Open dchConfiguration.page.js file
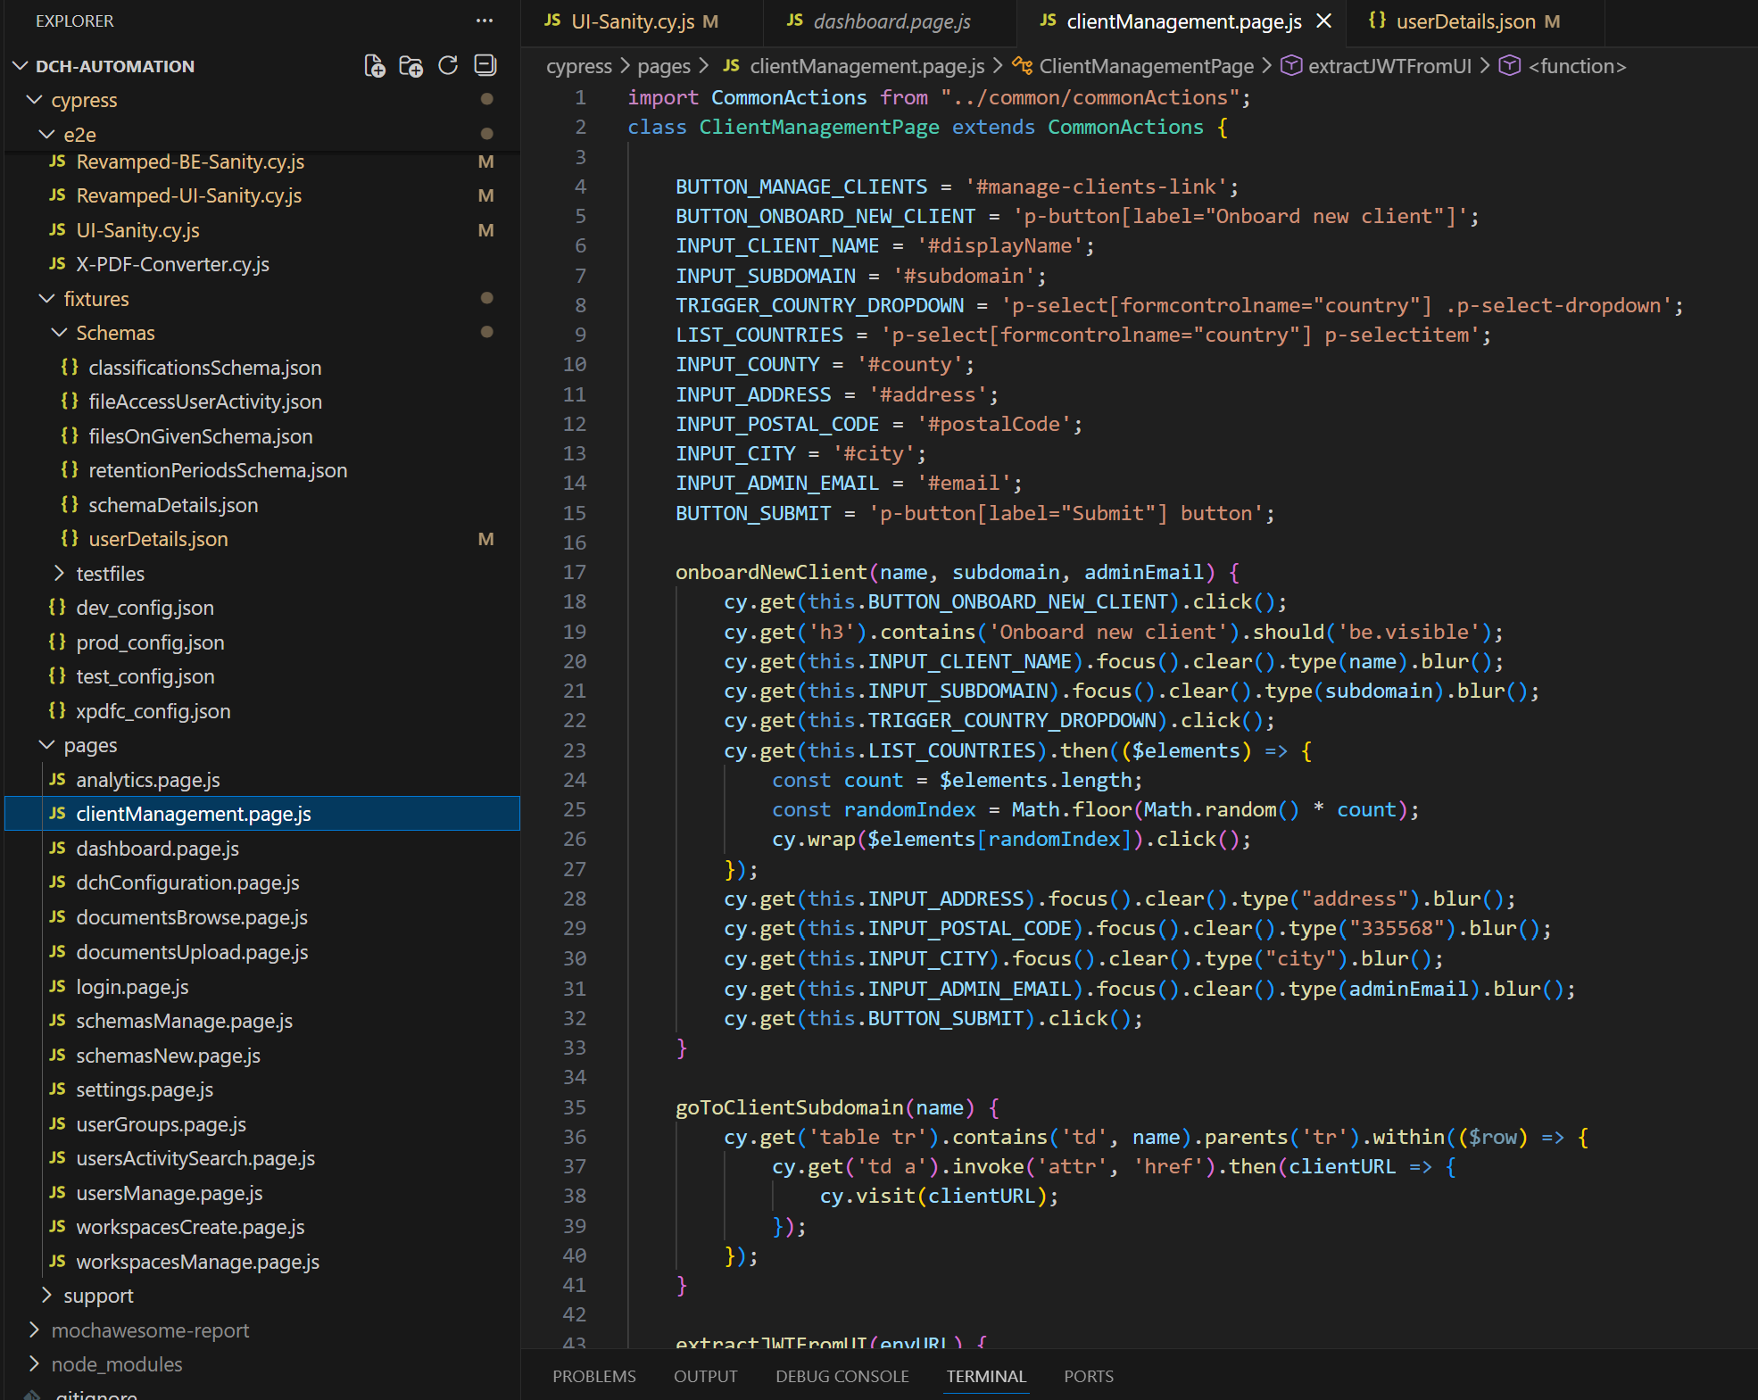Image resolution: width=1758 pixels, height=1400 pixels. [187, 882]
